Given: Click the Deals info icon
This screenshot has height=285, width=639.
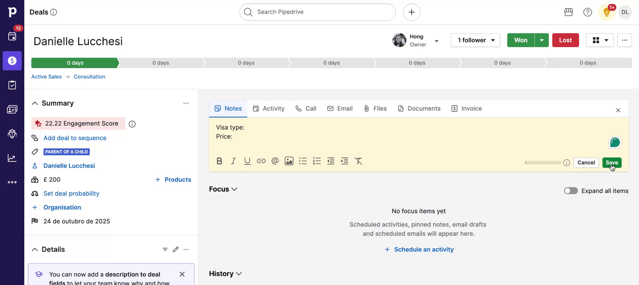Looking at the screenshot, I should pos(53,12).
